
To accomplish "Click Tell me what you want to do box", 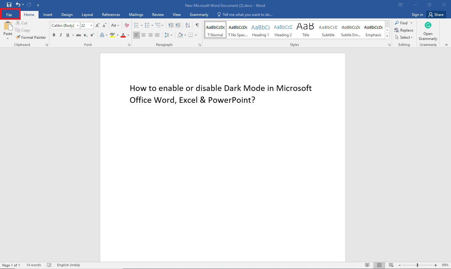I will point(245,15).
